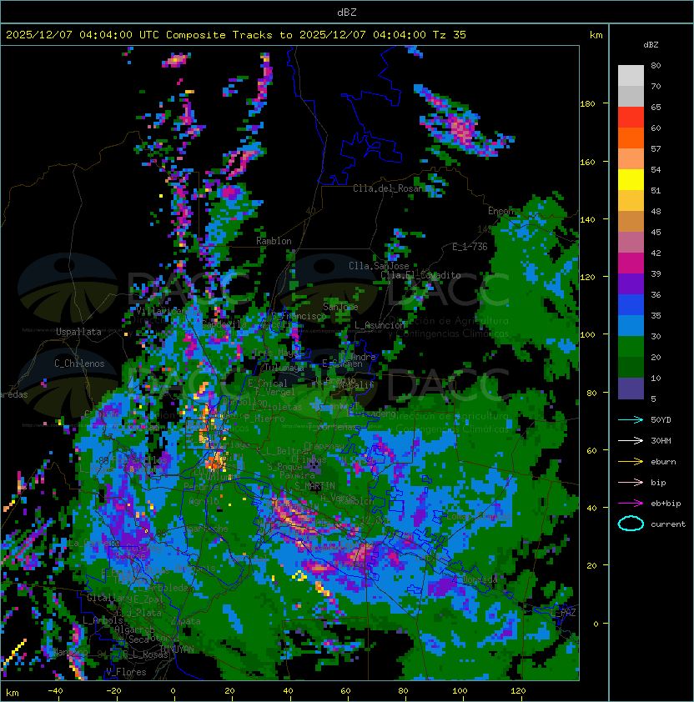Click the pink bip arrow legend icon

[631, 482]
